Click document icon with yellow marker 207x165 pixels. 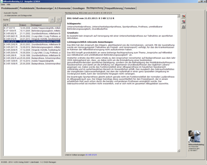[183, 16]
